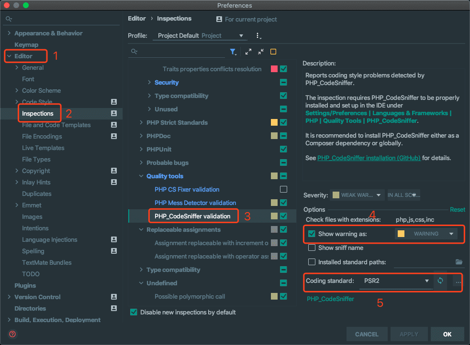Collapse the Replaceable assignments group
Screen dimensions: 470x345
coord(141,229)
